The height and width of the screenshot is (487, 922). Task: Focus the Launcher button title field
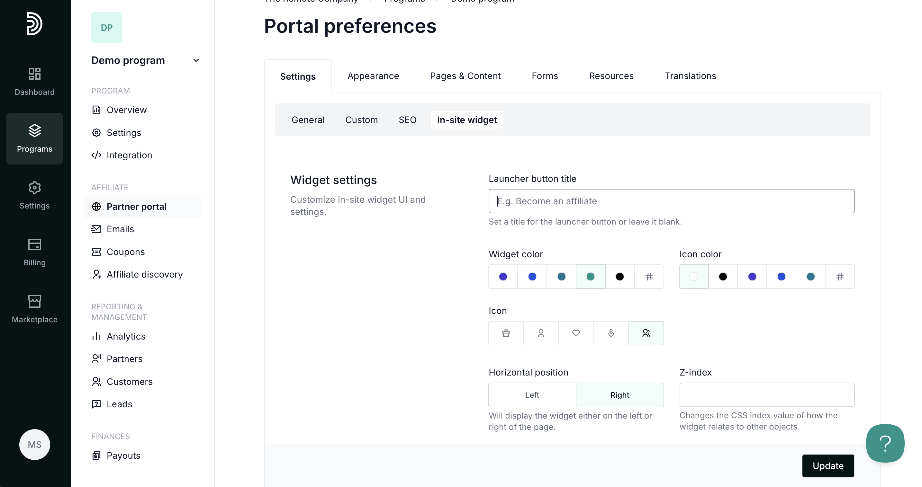pyautogui.click(x=671, y=201)
